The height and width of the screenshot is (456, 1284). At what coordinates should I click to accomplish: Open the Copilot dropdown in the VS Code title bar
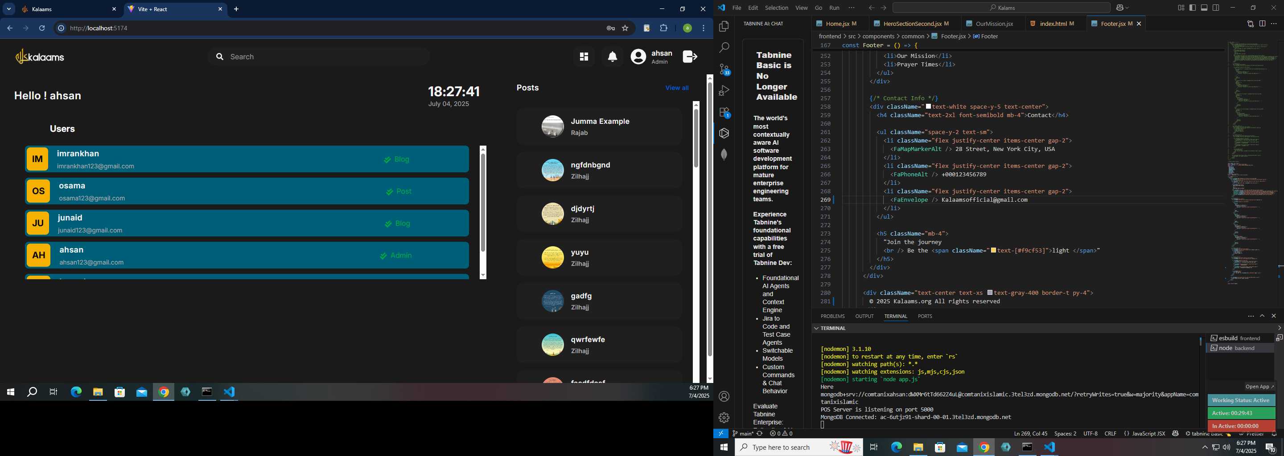click(x=1122, y=8)
